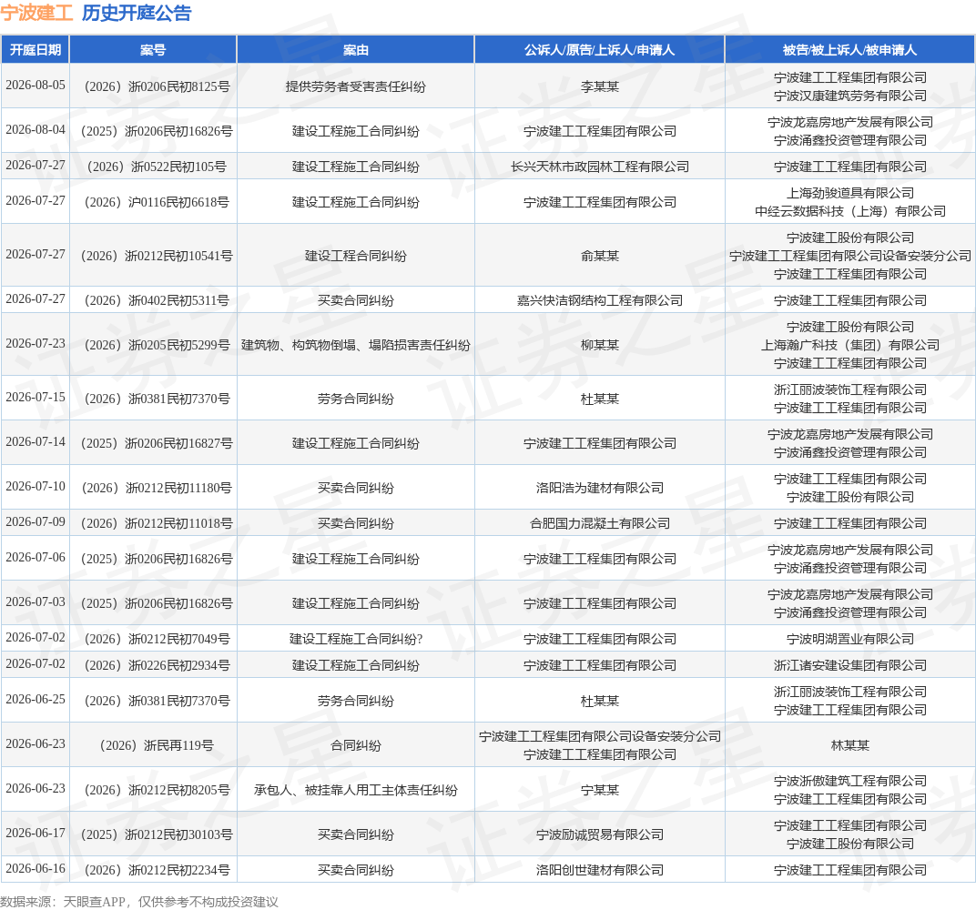Image resolution: width=976 pixels, height=910 pixels.
Task: Click defendant 宁波明湖置业有限公司
Action: point(850,639)
